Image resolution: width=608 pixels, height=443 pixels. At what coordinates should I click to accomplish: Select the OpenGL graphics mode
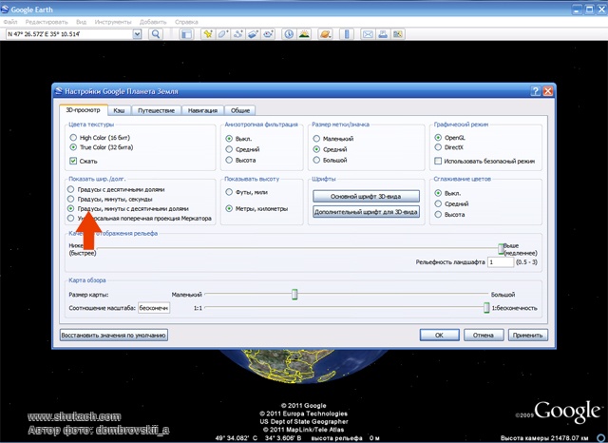coord(438,137)
